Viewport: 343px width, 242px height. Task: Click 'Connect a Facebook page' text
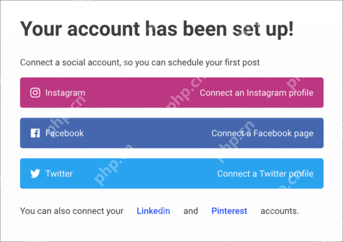(263, 133)
